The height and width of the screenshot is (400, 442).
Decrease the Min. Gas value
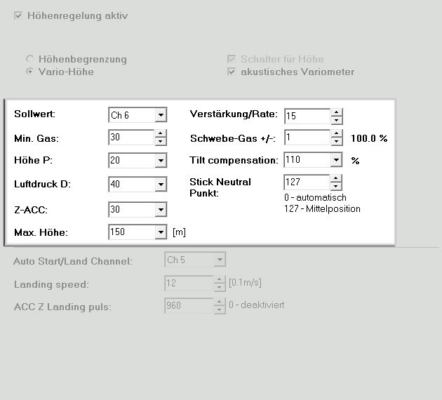tap(161, 141)
